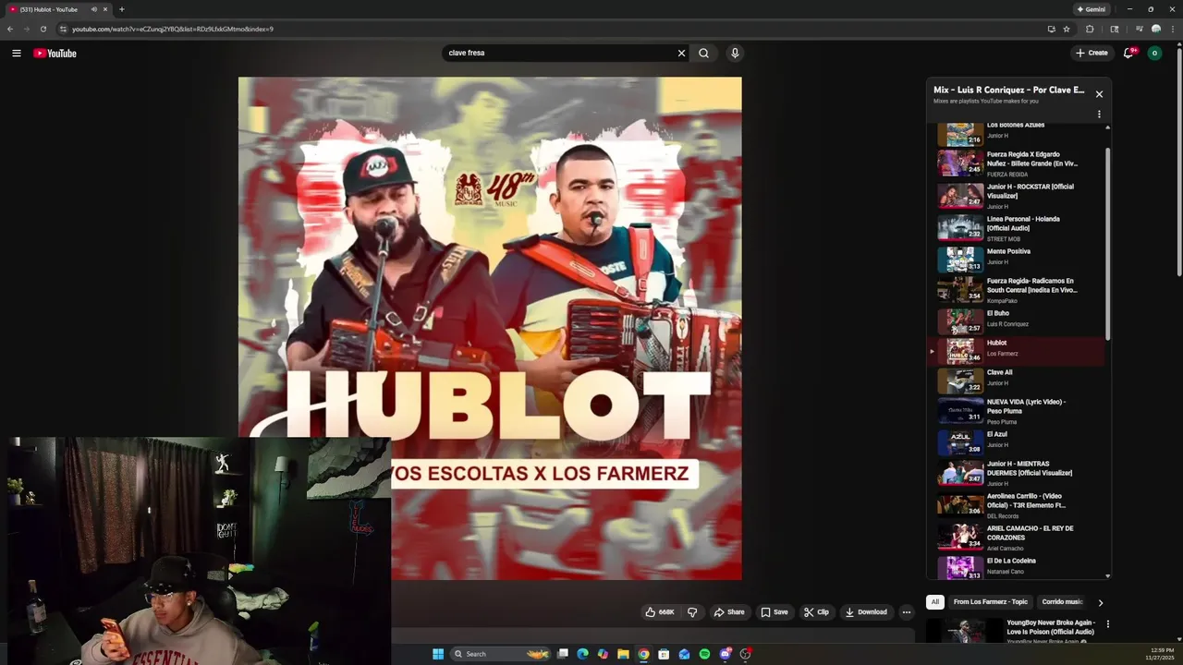
Task: Download the Hublot video
Action: [x=866, y=611]
